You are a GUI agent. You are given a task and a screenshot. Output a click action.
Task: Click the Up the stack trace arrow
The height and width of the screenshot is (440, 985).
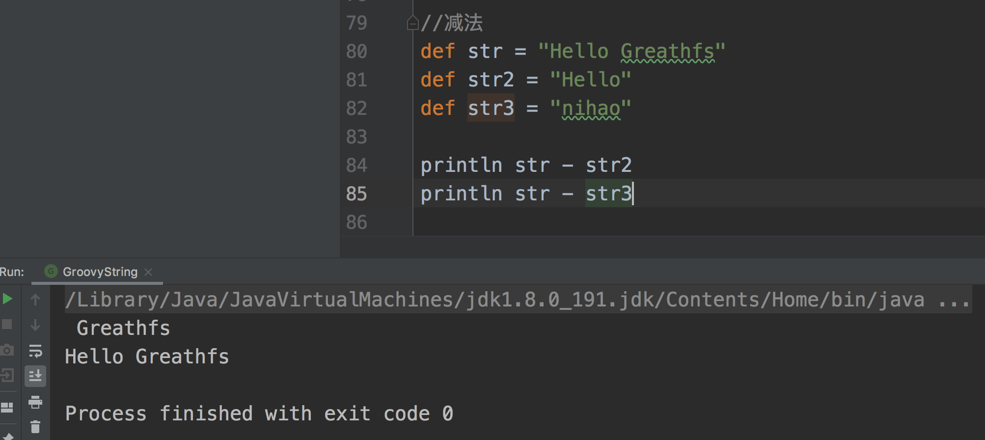(35, 299)
